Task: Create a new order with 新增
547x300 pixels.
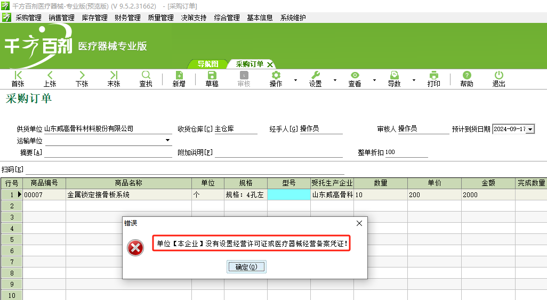Action: point(179,79)
